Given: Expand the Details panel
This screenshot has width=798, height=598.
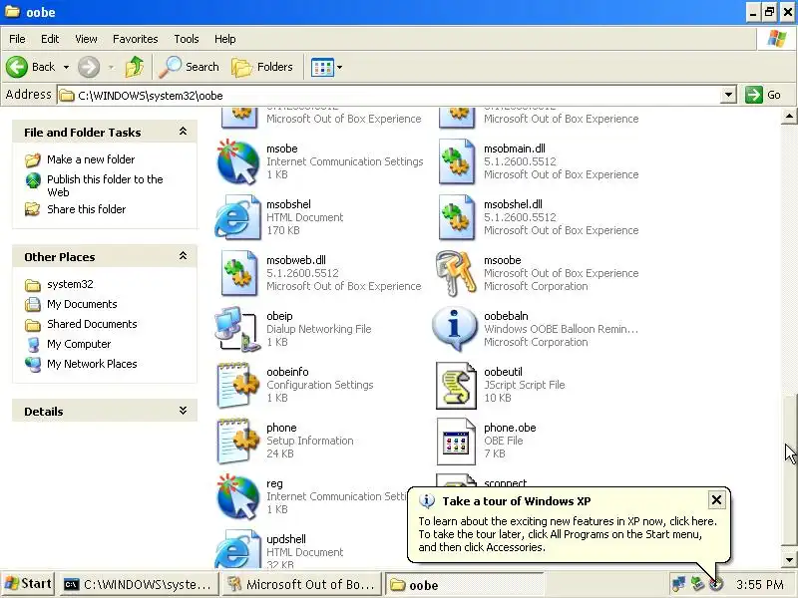Looking at the screenshot, I should [x=183, y=411].
